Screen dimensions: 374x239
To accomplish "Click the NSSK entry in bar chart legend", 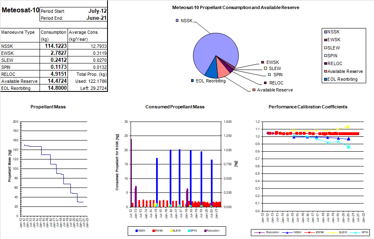I will [141, 231].
